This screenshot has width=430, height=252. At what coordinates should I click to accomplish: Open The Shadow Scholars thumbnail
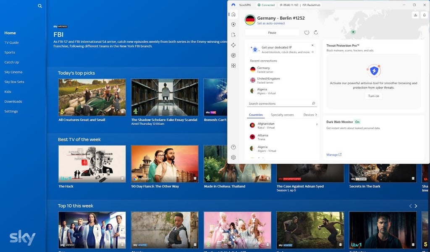point(165,97)
